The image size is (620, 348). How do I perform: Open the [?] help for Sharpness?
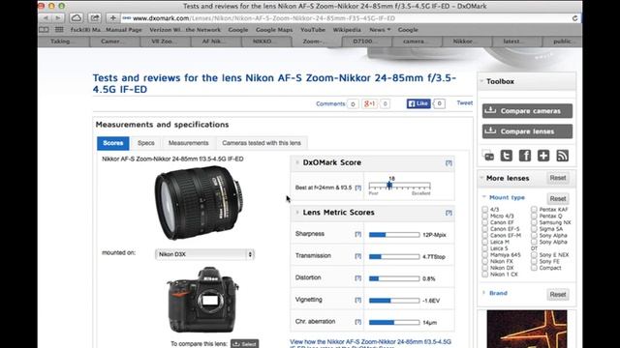pos(357,234)
